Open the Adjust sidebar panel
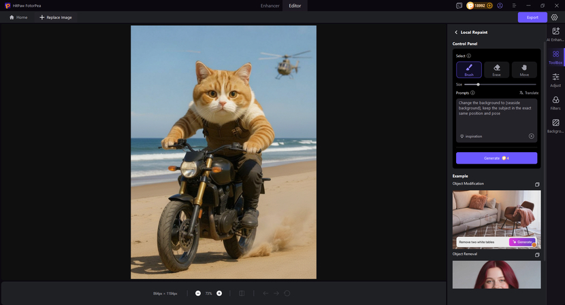 pos(555,80)
